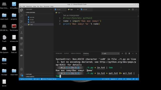Viewport: 161px width, 90px height.
Task: Open Home folder desktop icon
Action: pyautogui.click(x=4, y=61)
